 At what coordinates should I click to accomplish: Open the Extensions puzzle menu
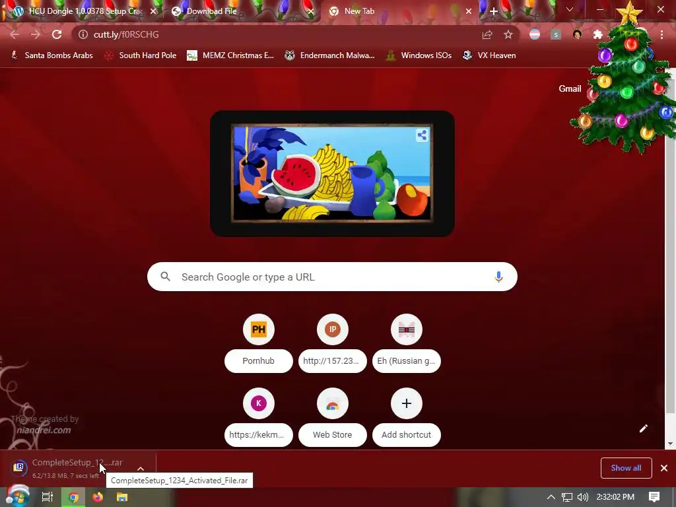[598, 34]
